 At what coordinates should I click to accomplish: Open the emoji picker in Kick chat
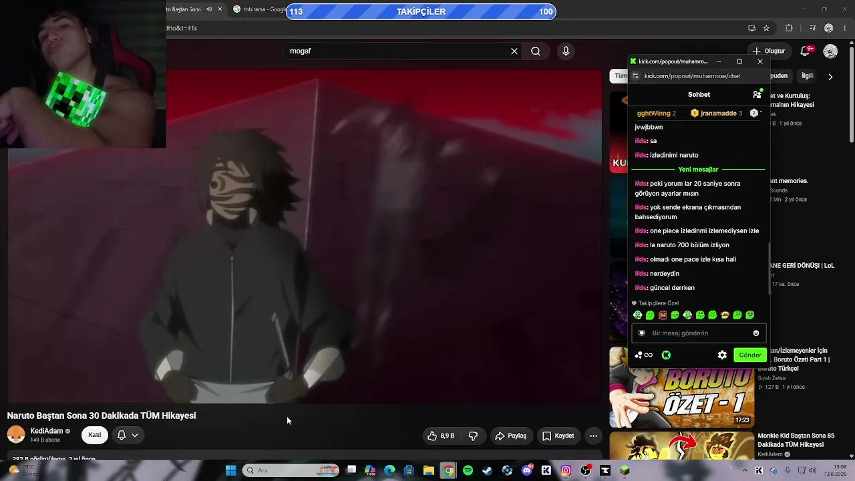[x=756, y=333]
